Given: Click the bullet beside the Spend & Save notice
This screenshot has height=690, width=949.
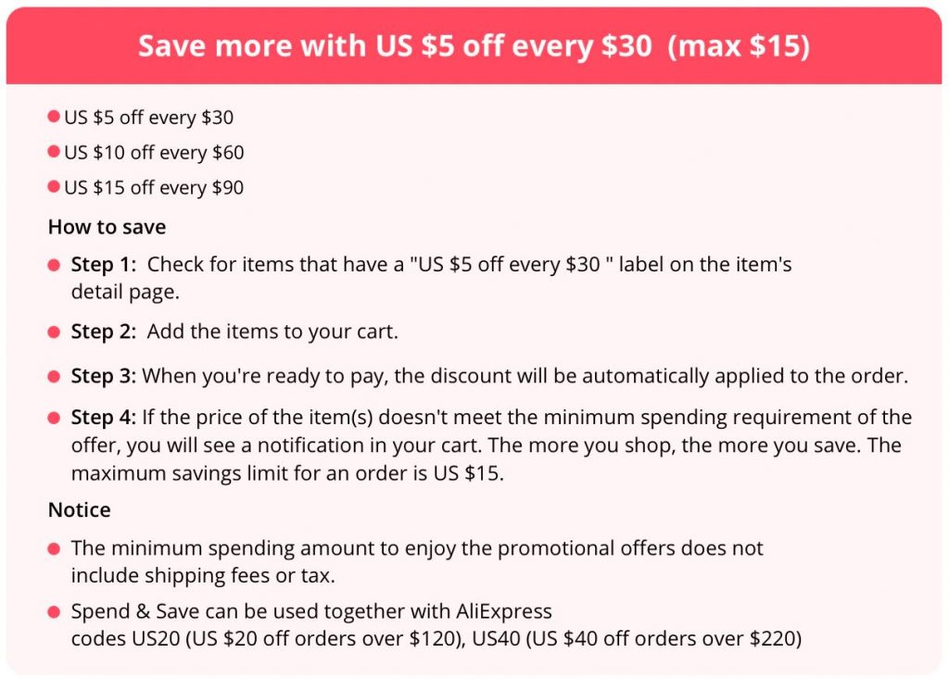Looking at the screenshot, I should point(54,612).
